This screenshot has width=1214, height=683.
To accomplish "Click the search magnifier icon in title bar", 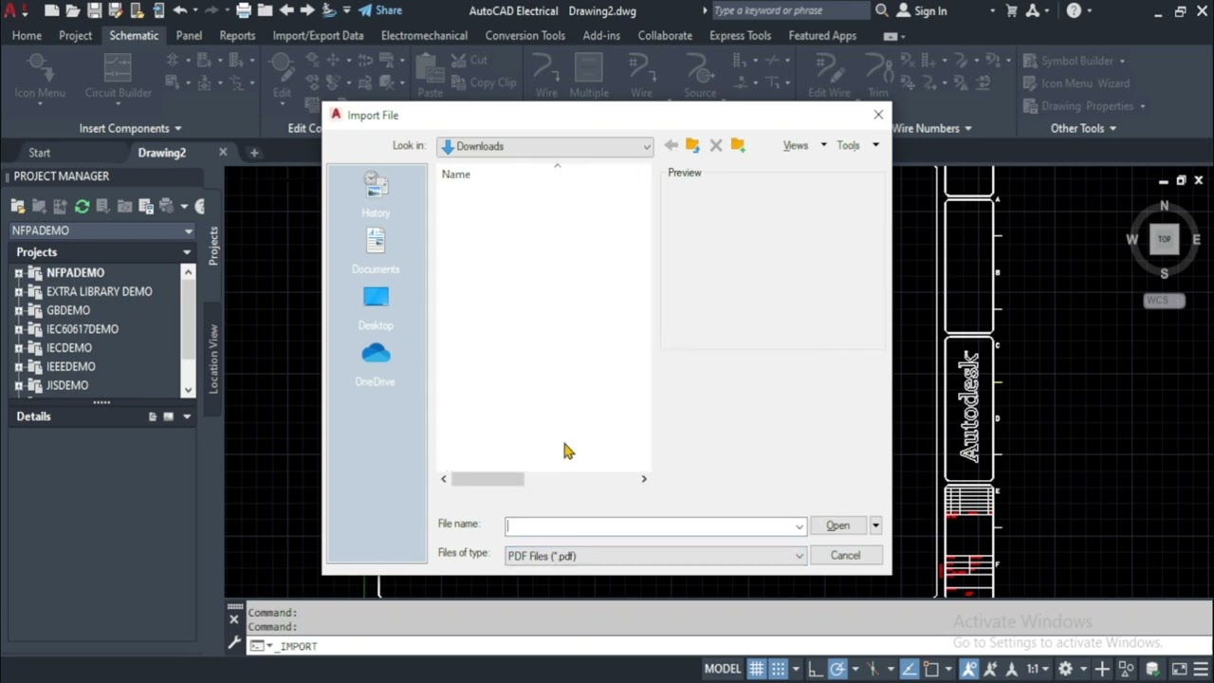I will click(882, 10).
